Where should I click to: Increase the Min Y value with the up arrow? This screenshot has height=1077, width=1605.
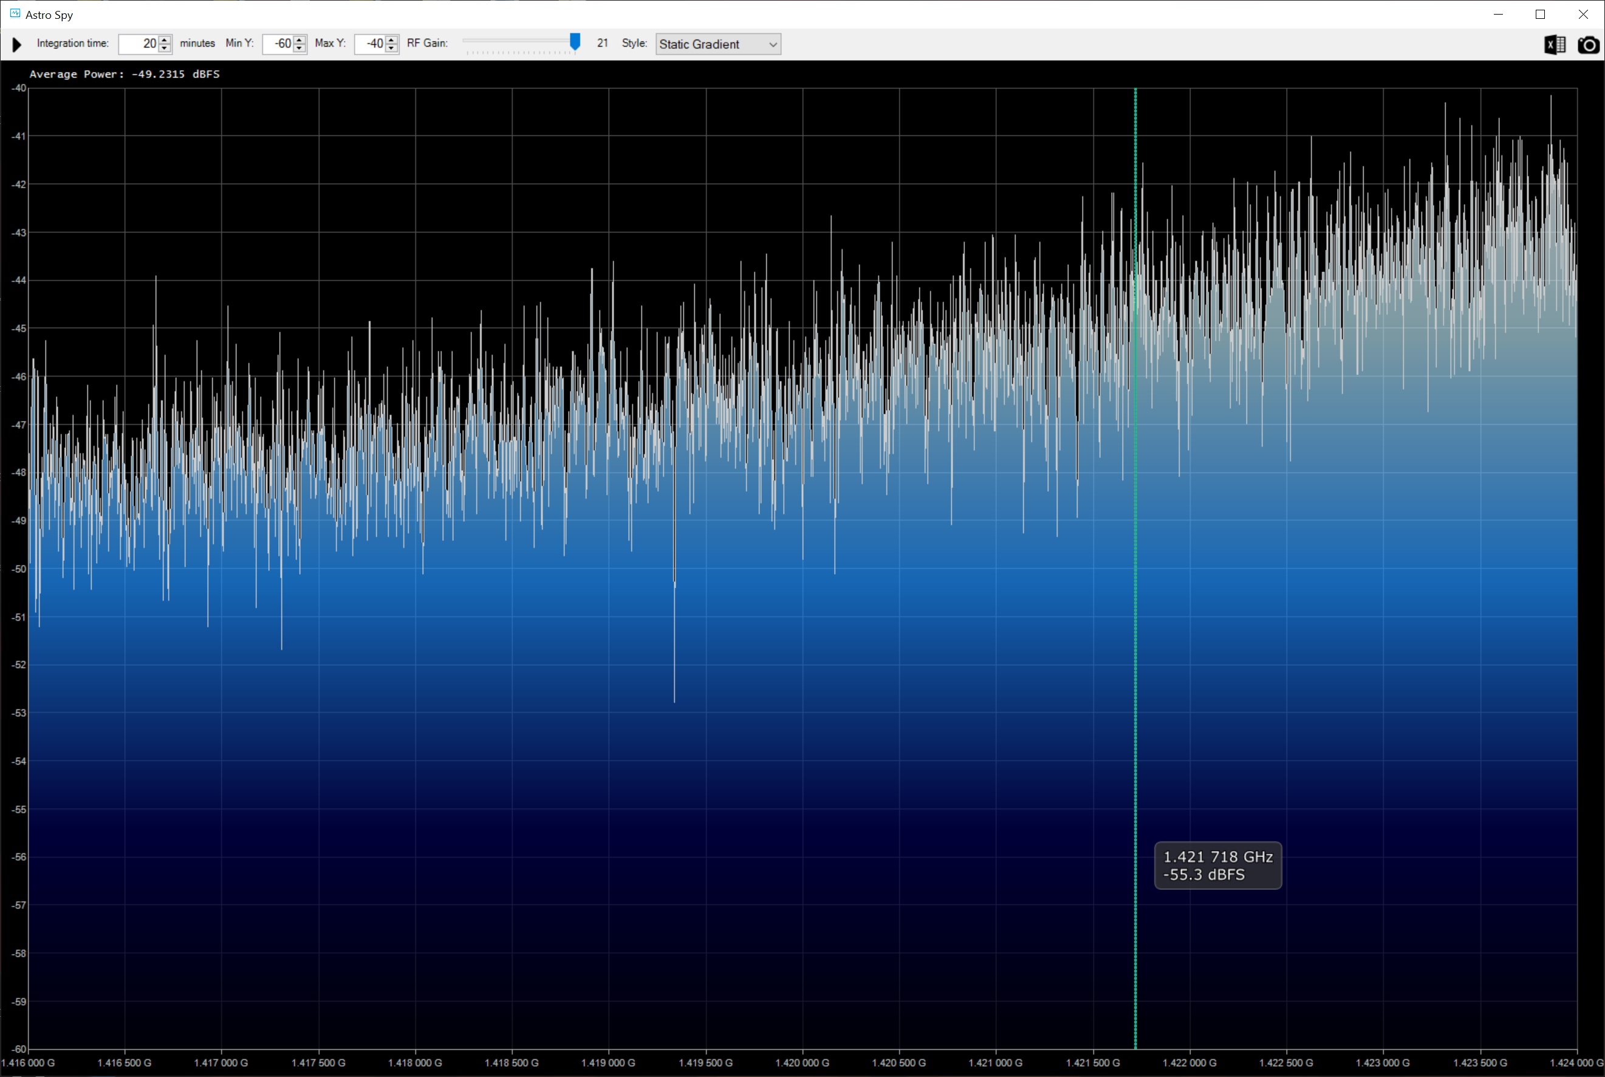(x=300, y=40)
